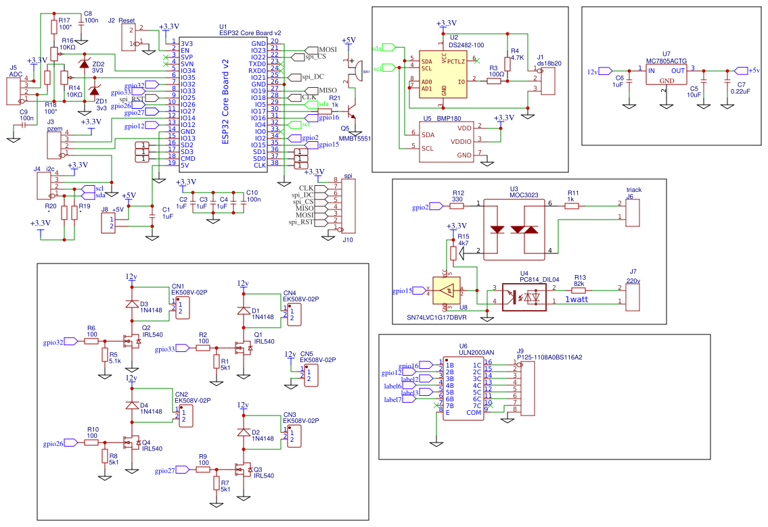Click the Q2 IRL540 MOSFET symbol
Viewport: 768px width, 527px height.
[x=133, y=342]
